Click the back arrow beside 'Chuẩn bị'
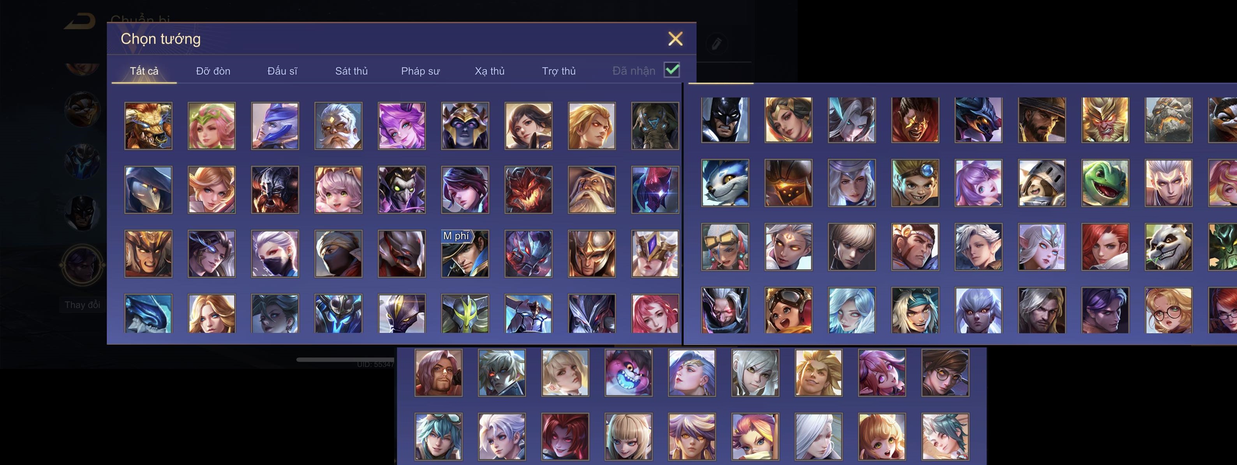The image size is (1237, 465). (x=80, y=21)
